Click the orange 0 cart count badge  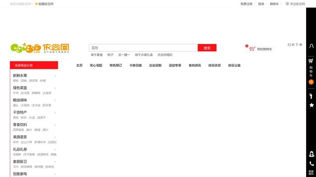click(x=311, y=82)
